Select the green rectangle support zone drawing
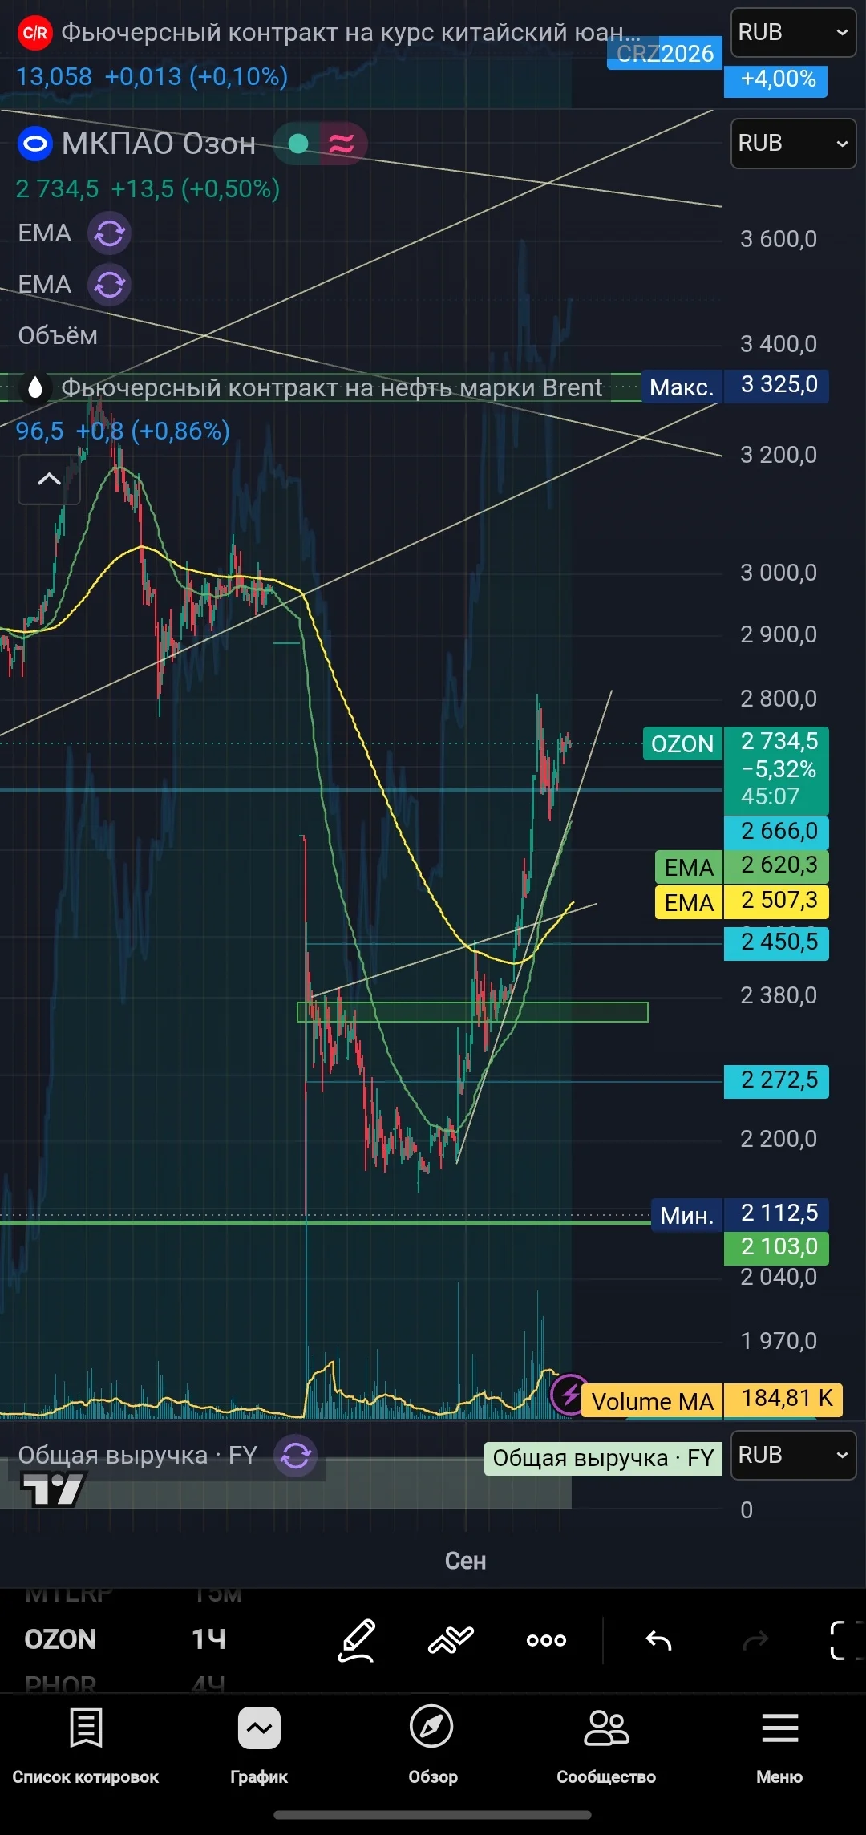866x1835 pixels. pyautogui.click(x=472, y=1012)
